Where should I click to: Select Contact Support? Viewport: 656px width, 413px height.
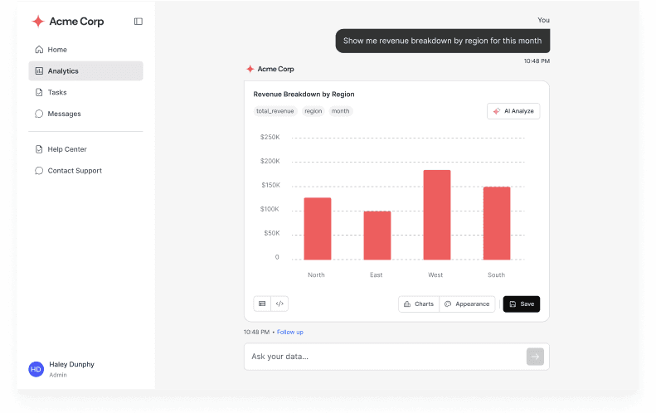pyautogui.click(x=85, y=170)
